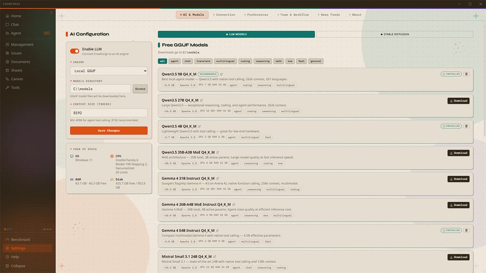Click the Models Directory input field

click(100, 89)
